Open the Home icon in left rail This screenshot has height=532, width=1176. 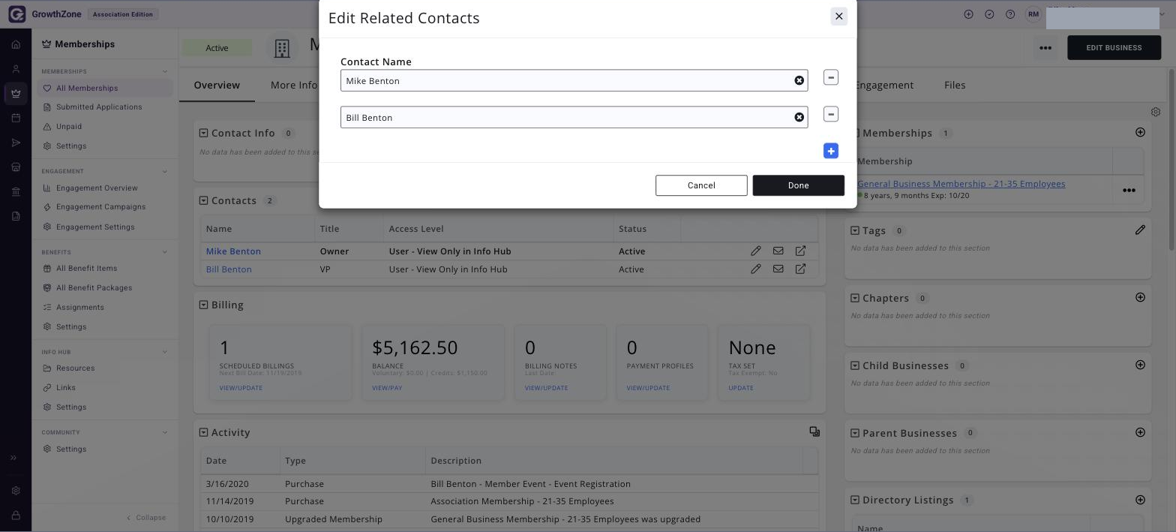[16, 44]
